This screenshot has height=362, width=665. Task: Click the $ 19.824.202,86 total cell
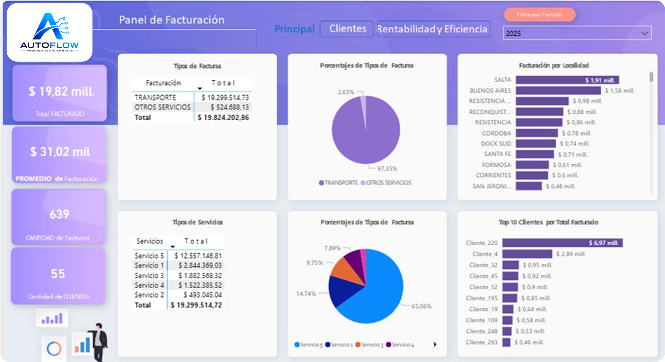pos(223,118)
